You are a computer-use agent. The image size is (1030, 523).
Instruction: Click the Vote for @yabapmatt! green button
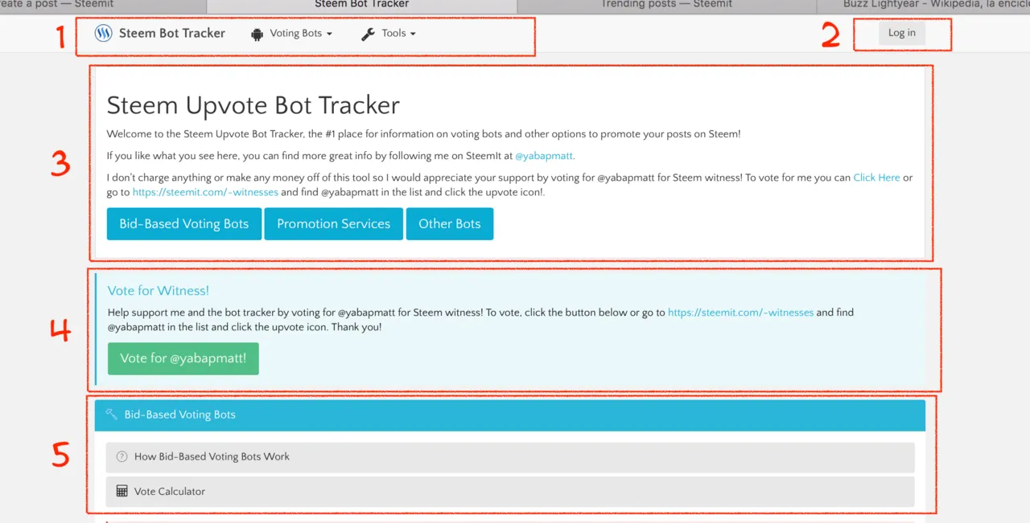(x=183, y=358)
